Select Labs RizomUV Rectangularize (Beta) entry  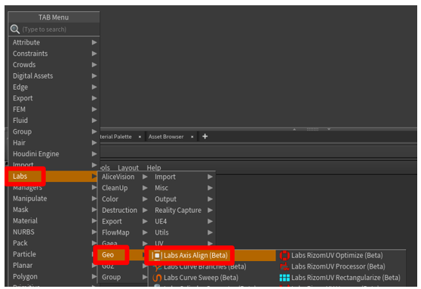[x=341, y=278]
